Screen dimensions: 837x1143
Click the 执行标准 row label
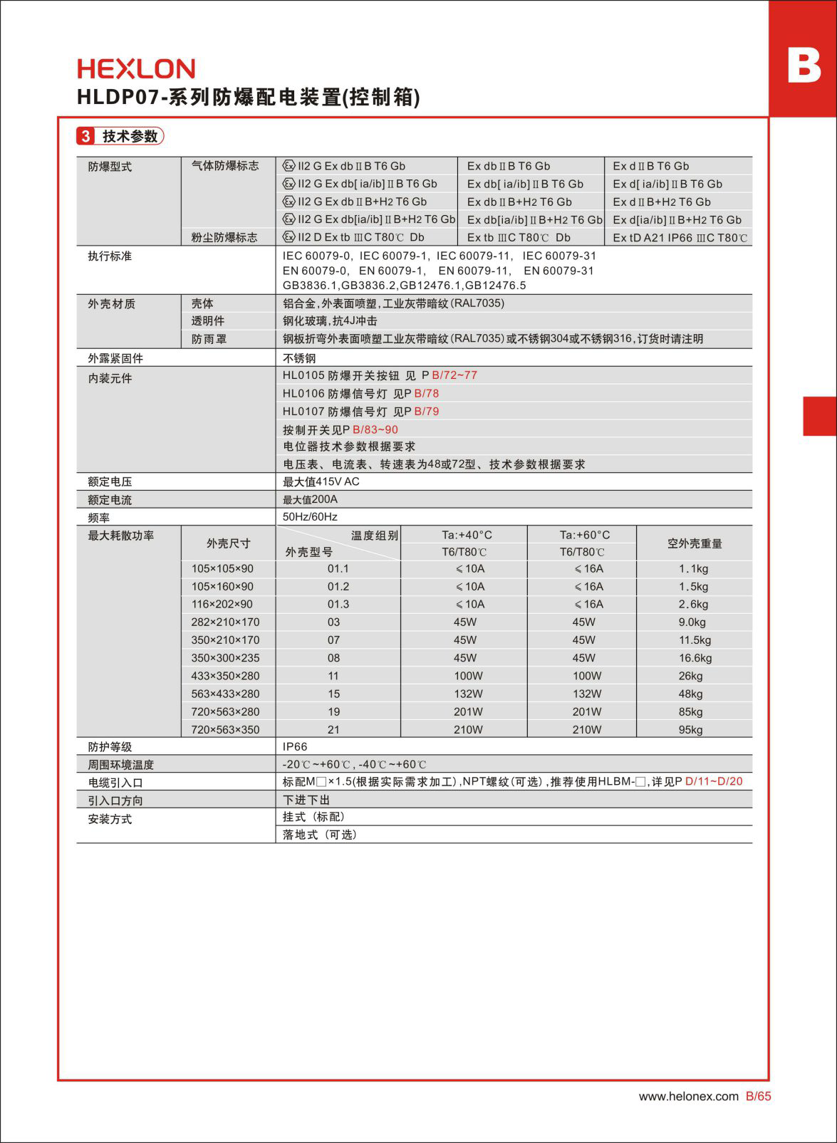pyautogui.click(x=110, y=256)
